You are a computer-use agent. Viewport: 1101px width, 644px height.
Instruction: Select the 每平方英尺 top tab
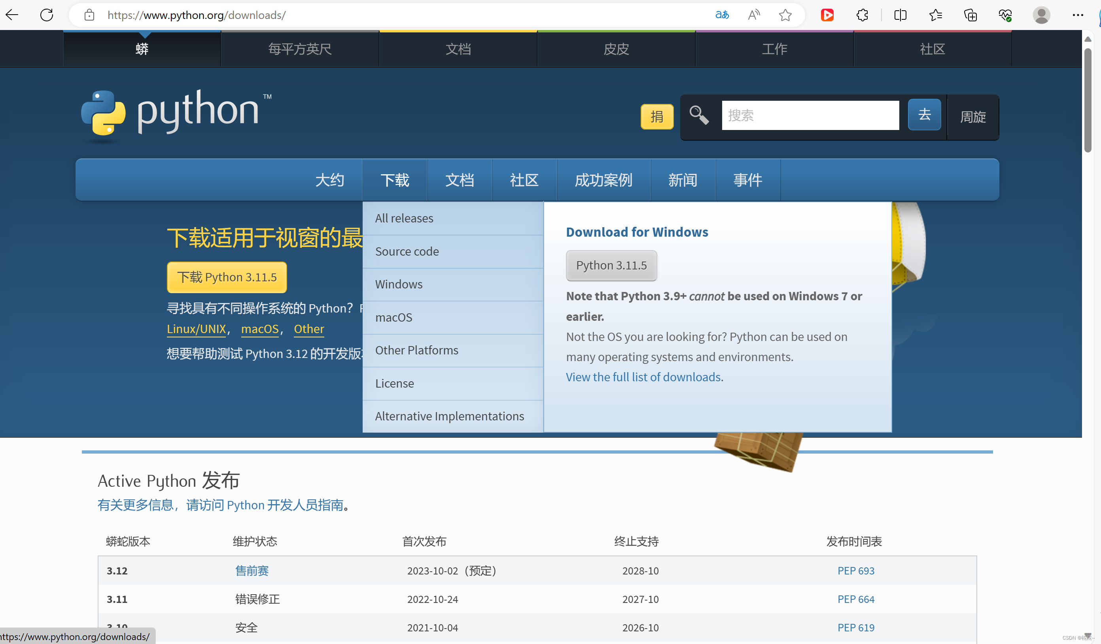point(300,49)
